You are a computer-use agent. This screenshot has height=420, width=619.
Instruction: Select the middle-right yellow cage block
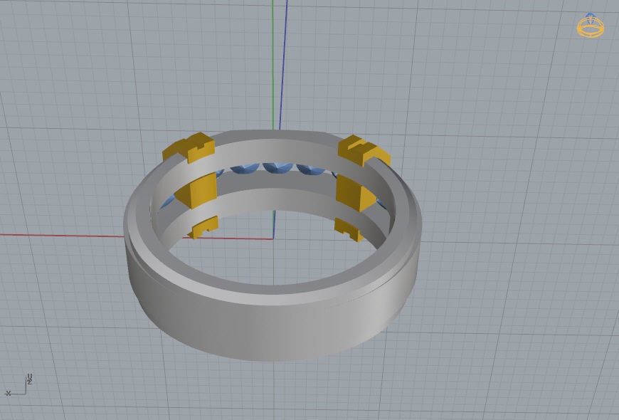click(355, 193)
